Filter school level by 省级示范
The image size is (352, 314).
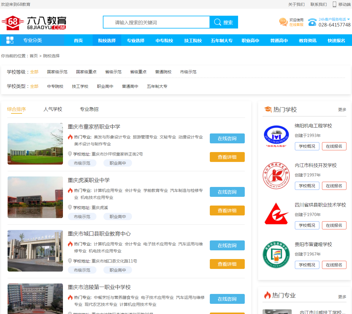pos(113,72)
